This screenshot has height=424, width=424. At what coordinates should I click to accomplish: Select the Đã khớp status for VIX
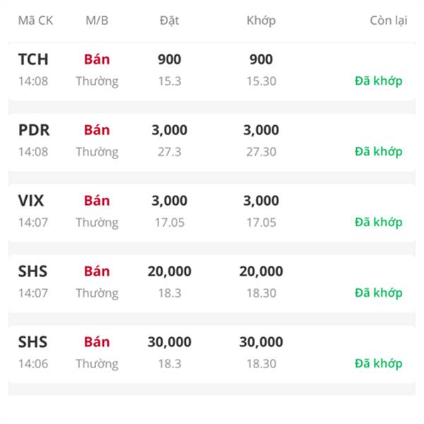(378, 222)
